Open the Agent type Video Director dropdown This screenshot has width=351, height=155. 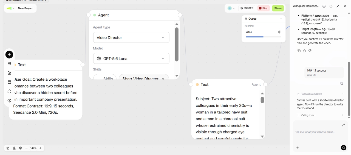(131, 37)
